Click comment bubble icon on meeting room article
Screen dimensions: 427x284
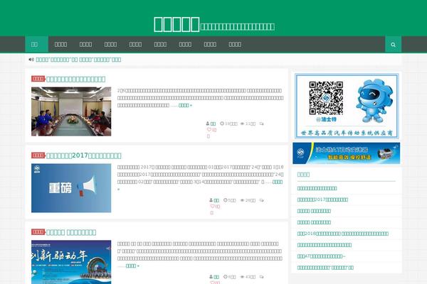click(x=261, y=124)
